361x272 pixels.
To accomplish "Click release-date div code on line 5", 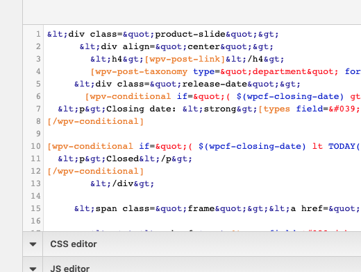I will tap(187, 84).
